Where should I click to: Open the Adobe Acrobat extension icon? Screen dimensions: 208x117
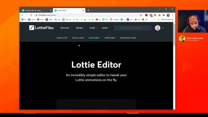pos(146,15)
